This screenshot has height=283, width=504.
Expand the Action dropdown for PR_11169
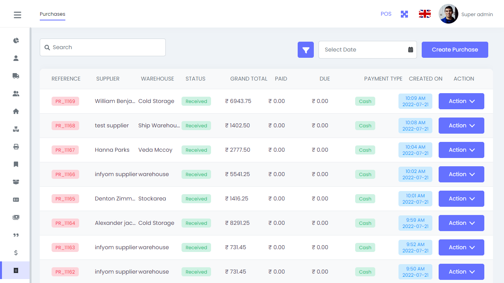pyautogui.click(x=461, y=101)
